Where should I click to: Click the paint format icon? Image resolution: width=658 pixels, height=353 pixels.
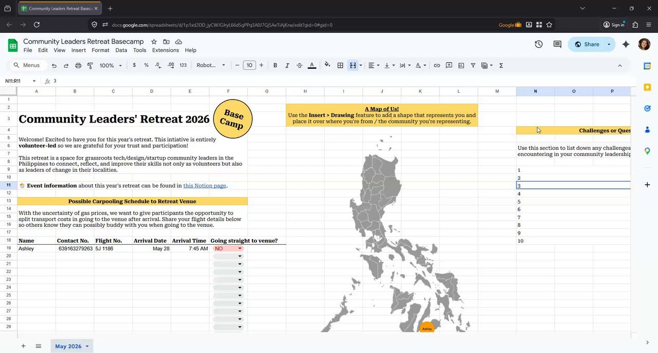(90, 66)
